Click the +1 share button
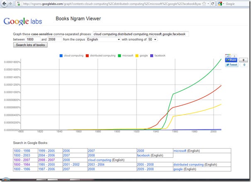The image size is (251, 182). (228, 56)
